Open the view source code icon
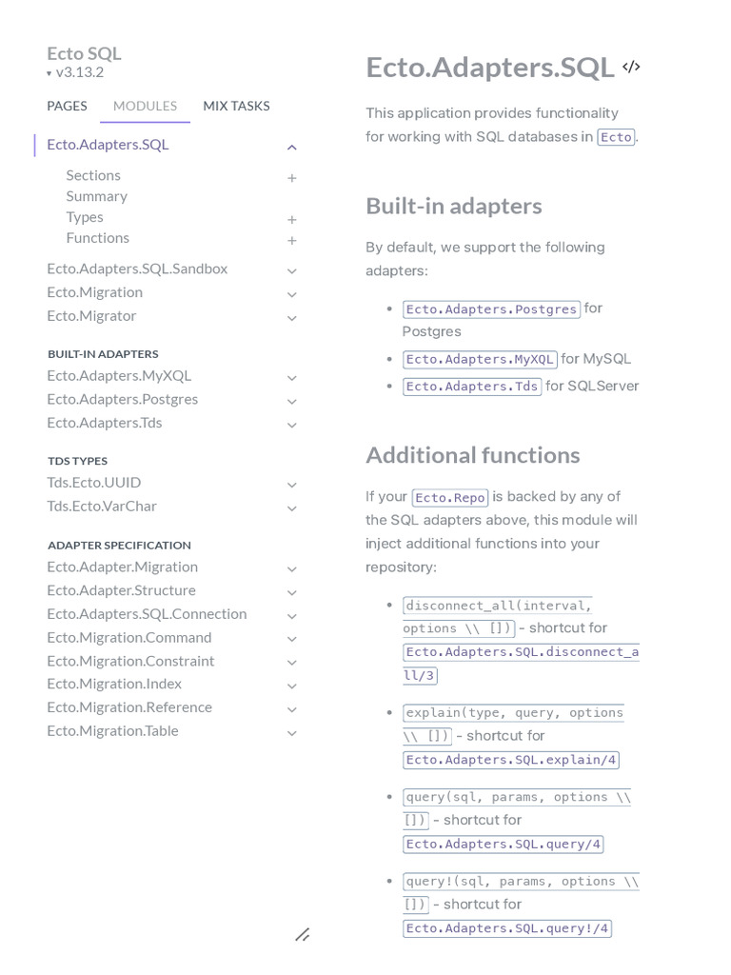 point(631,67)
